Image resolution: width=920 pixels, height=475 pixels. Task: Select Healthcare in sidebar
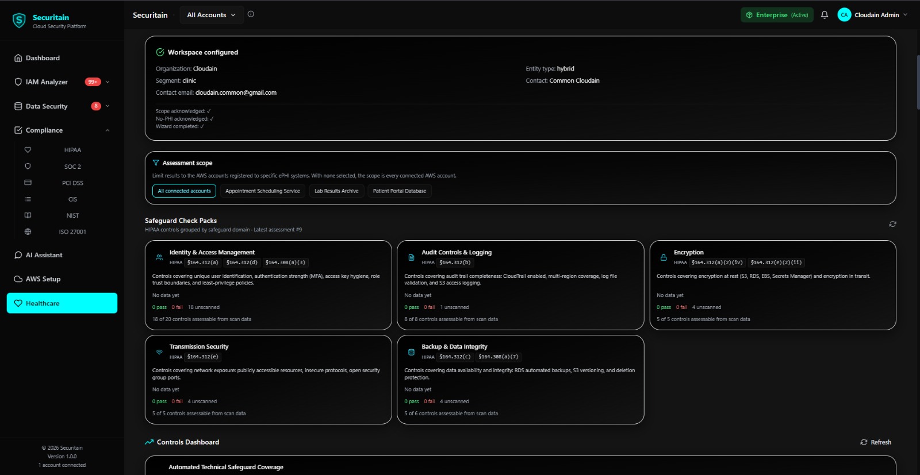coord(62,303)
